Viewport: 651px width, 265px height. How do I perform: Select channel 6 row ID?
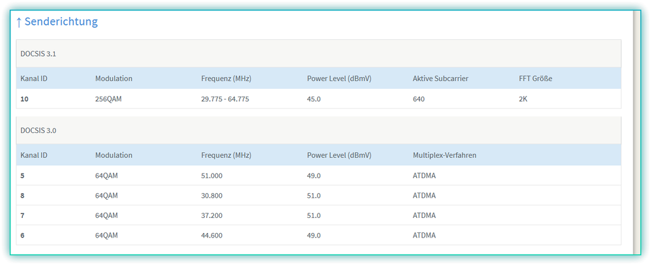coord(22,235)
